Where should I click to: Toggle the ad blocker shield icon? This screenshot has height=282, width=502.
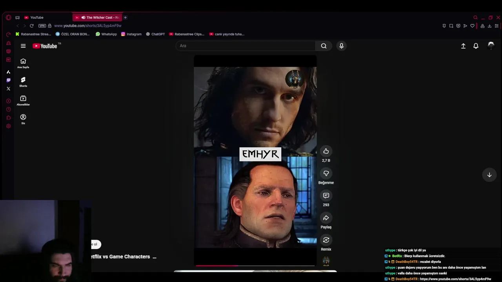458,26
